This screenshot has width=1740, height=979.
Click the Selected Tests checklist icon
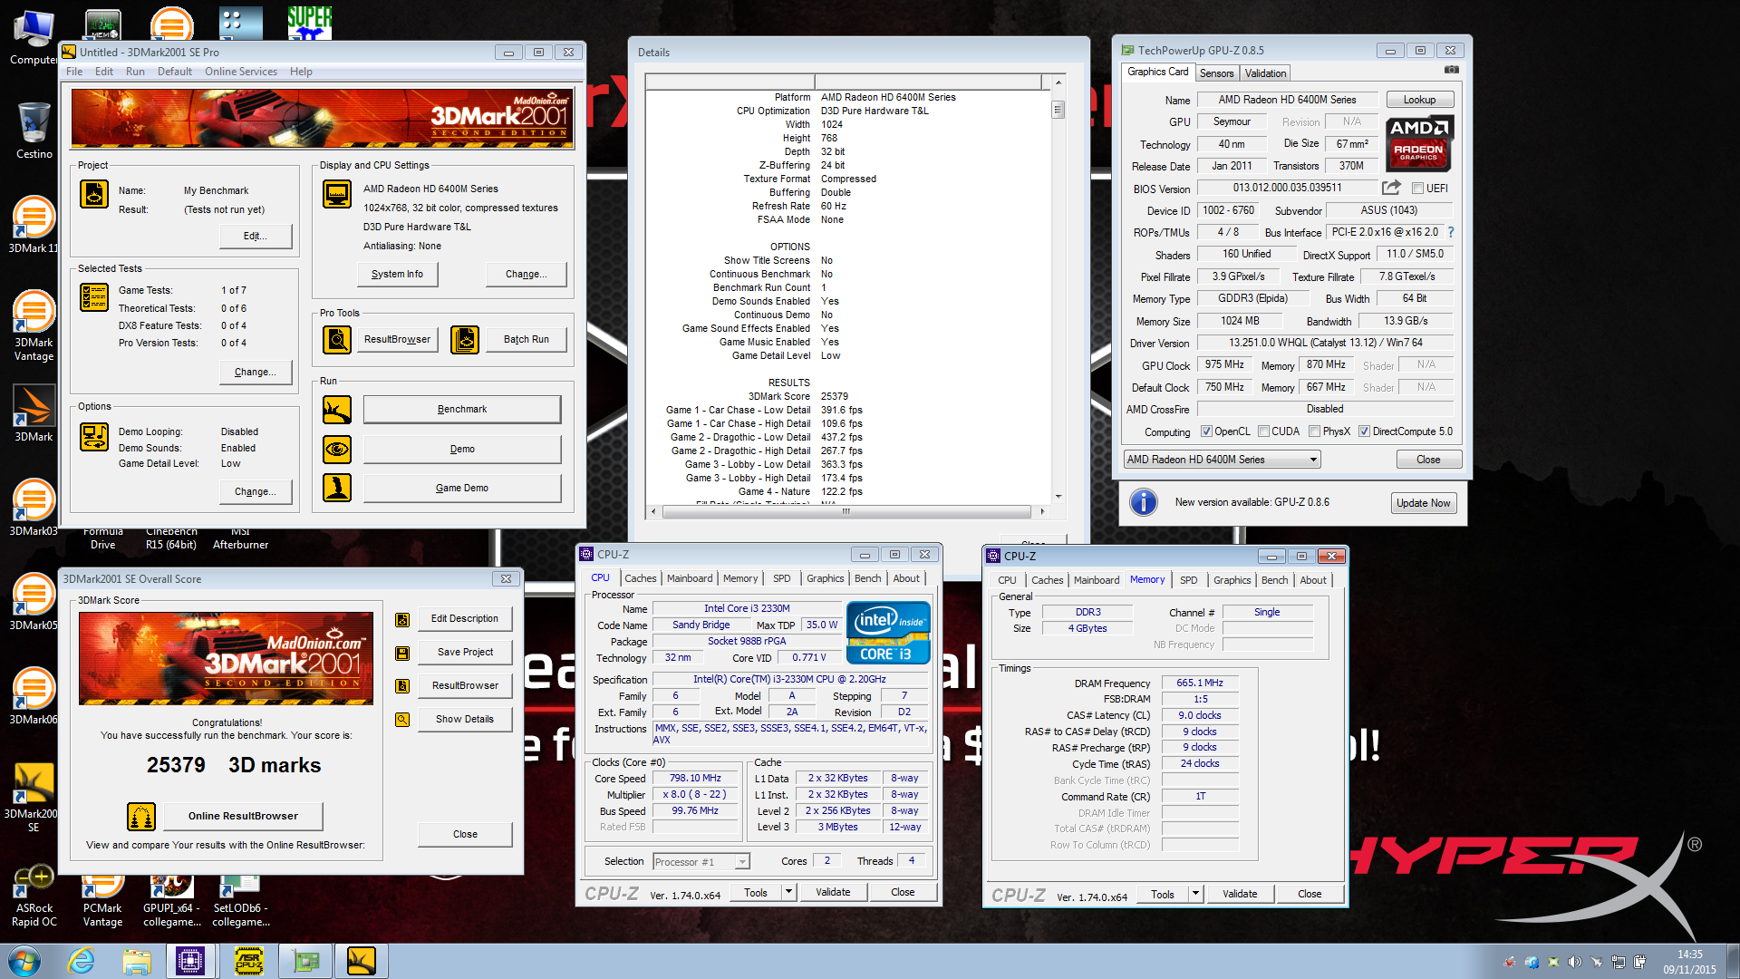pos(94,296)
